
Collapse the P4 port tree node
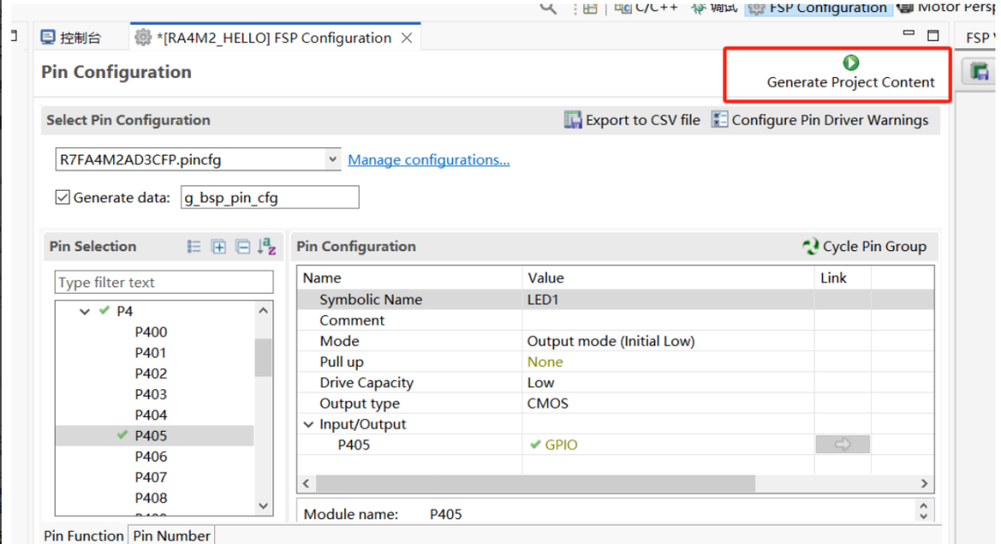(x=85, y=312)
